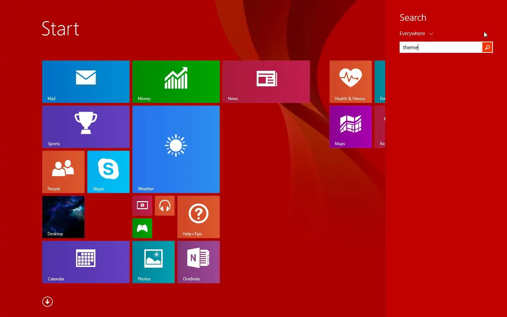Click the Search panel heading
This screenshot has height=317, width=507.
click(413, 18)
